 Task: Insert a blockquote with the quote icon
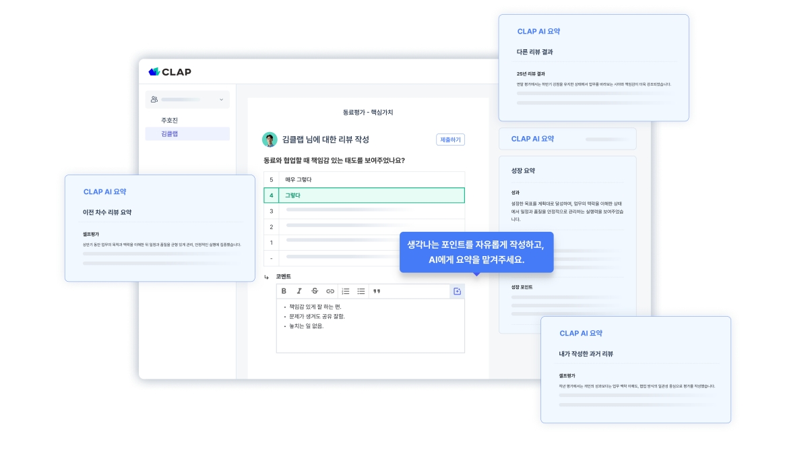[x=377, y=291]
